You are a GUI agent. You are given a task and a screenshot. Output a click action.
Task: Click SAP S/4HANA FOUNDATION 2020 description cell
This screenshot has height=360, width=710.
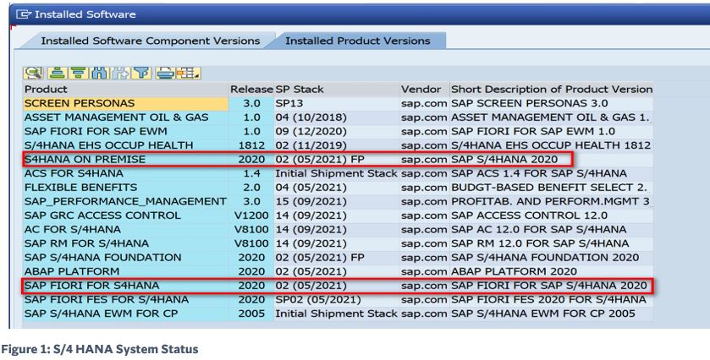tap(551, 258)
